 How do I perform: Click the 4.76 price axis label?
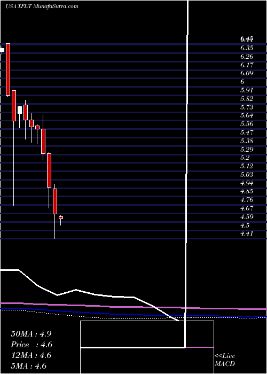(x=247, y=200)
